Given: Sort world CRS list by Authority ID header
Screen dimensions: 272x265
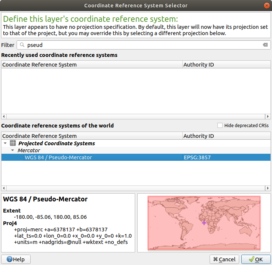Looking at the screenshot, I should [x=226, y=136].
